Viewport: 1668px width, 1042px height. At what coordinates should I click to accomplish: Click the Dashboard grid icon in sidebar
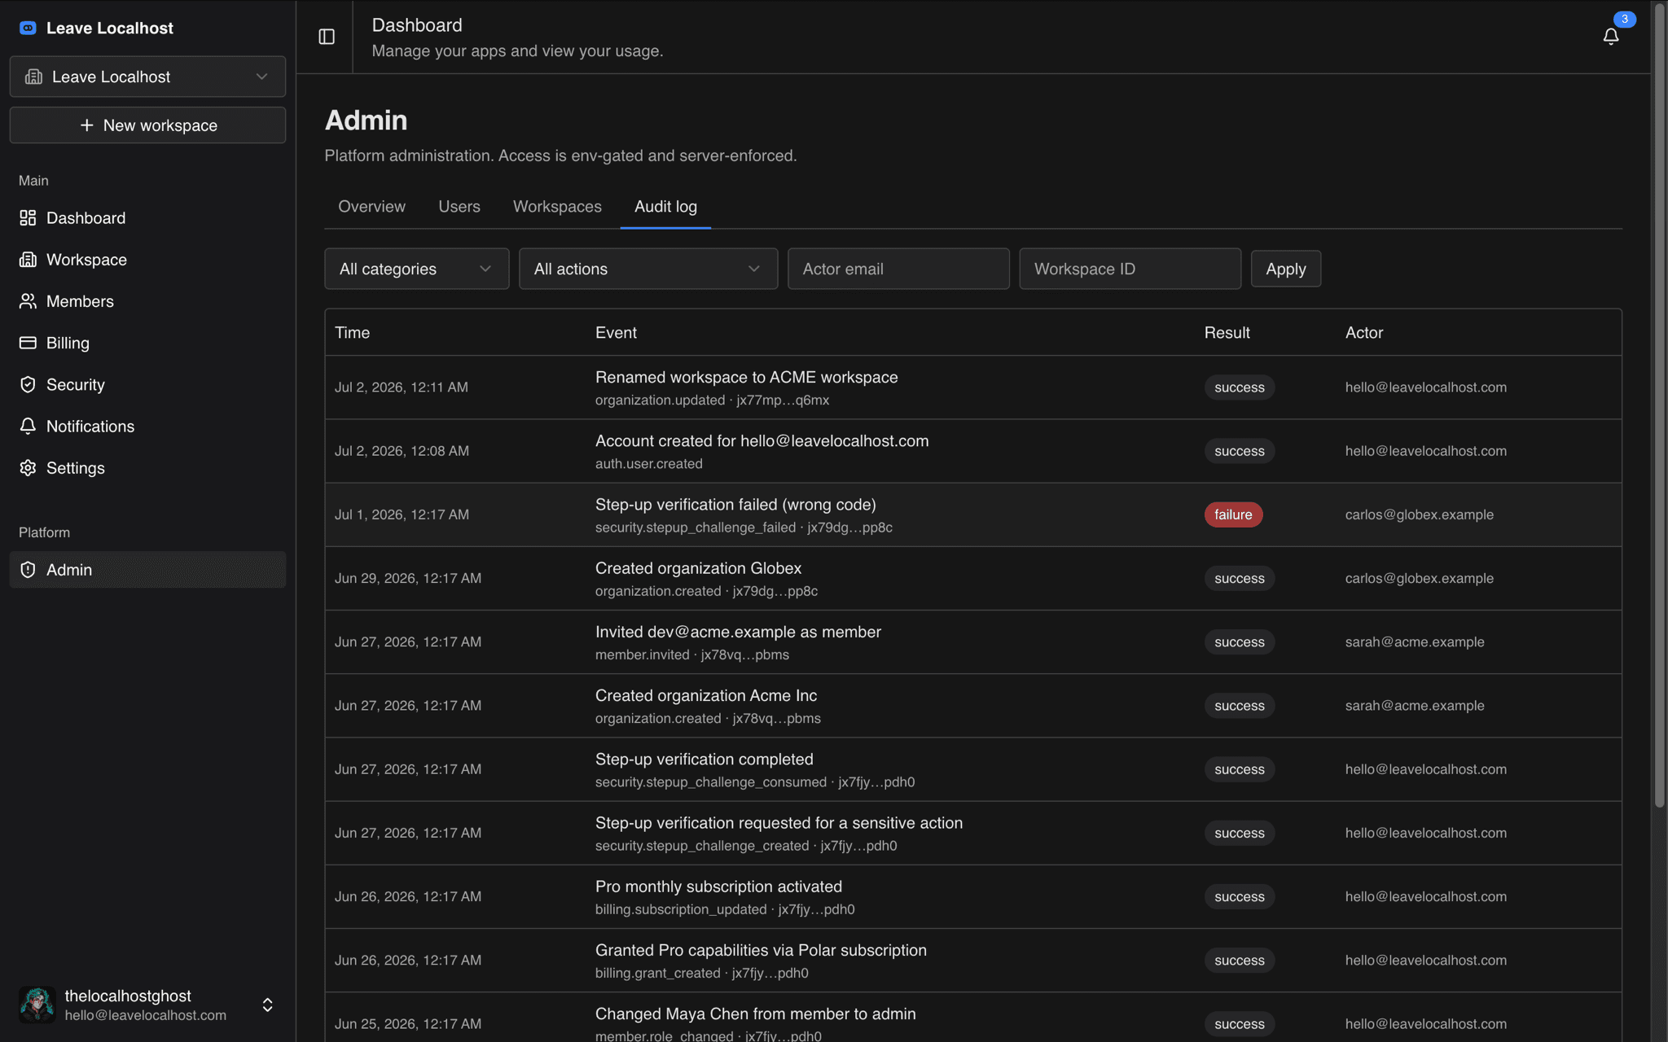tap(28, 218)
